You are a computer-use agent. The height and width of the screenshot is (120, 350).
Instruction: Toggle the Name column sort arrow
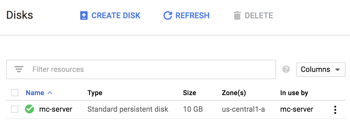[x=50, y=93]
